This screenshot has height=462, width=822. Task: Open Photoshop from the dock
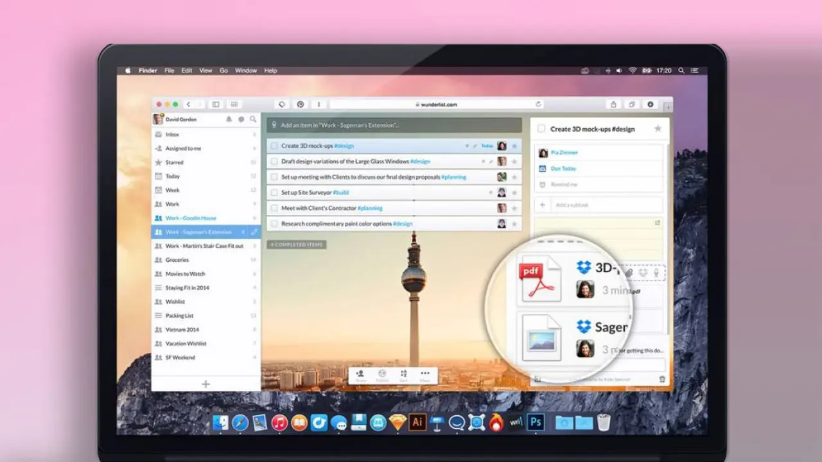(x=535, y=422)
